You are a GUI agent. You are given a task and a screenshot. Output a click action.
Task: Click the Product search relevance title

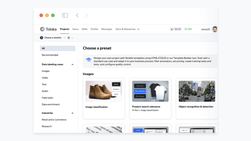click(x=146, y=106)
